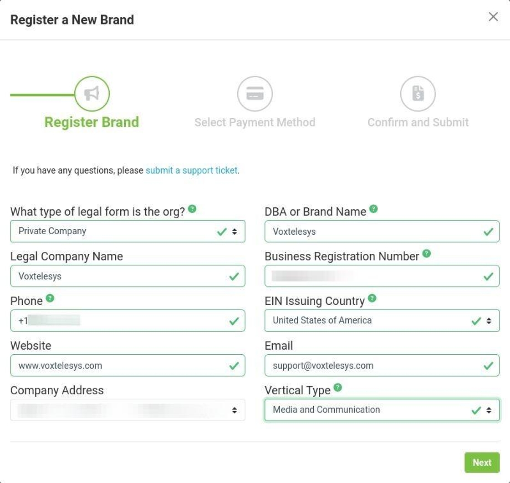
Task: Click the credit card payment step icon
Action: coord(255,94)
